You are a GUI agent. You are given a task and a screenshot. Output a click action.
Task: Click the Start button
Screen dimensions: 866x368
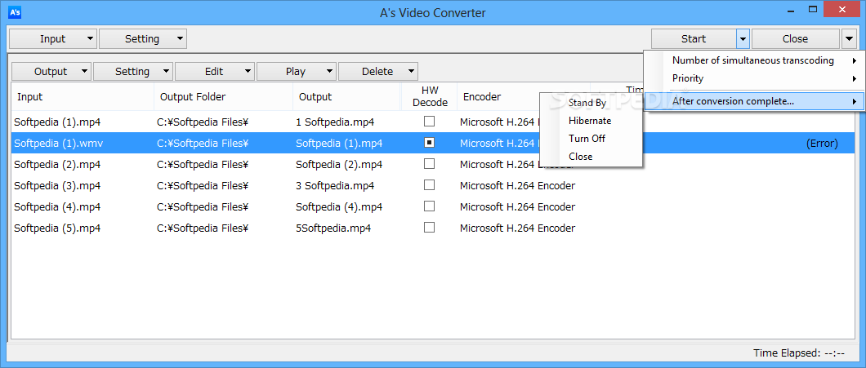pos(694,38)
